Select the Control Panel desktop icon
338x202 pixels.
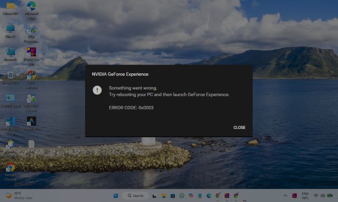click(11, 101)
